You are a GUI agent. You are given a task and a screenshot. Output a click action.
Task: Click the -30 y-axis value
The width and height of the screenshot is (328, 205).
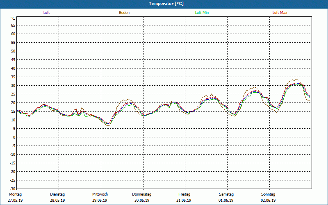tap(13, 189)
